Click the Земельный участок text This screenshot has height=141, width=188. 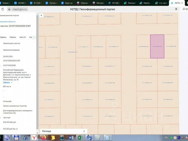point(11,43)
